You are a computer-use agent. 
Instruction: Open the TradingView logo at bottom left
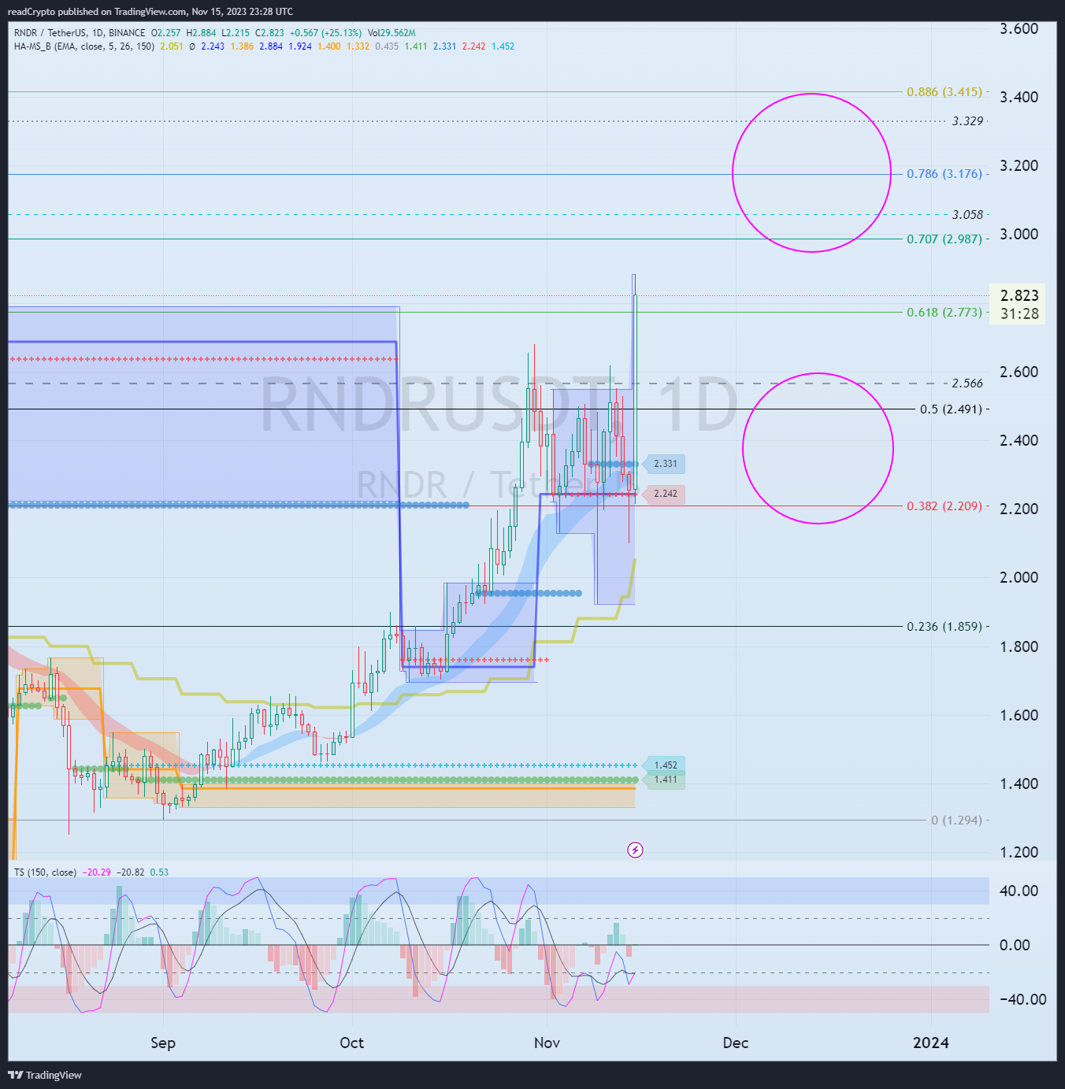(45, 1075)
